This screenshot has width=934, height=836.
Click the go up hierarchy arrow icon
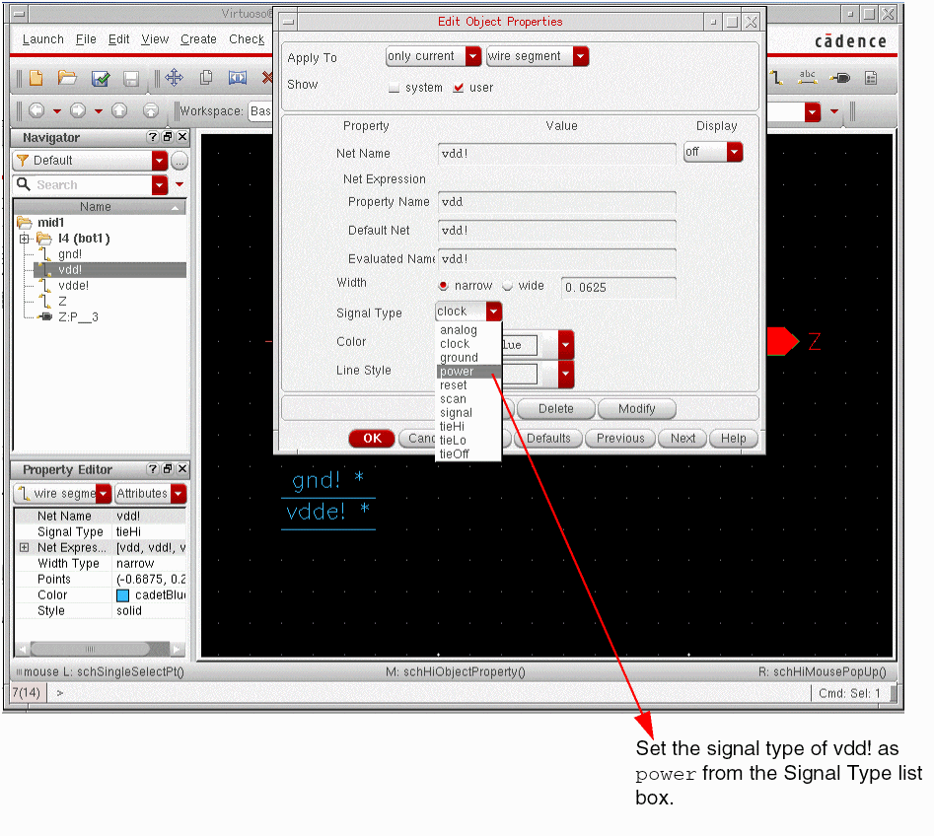pyautogui.click(x=119, y=110)
